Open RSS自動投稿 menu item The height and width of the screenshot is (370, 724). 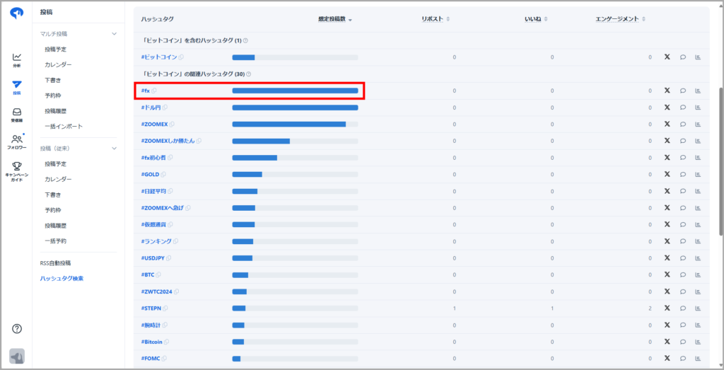click(55, 263)
